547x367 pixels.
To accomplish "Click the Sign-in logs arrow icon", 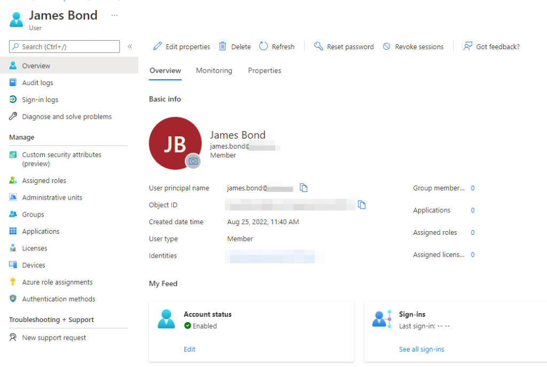I will click(13, 100).
